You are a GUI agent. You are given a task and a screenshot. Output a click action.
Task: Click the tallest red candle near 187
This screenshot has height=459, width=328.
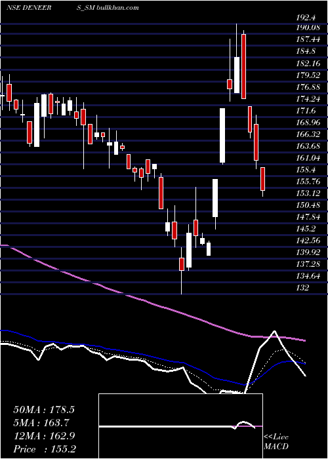pyautogui.click(x=243, y=66)
